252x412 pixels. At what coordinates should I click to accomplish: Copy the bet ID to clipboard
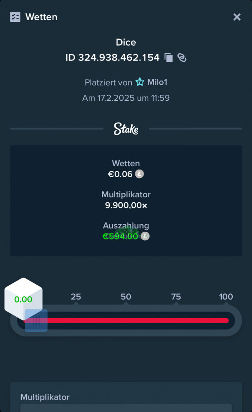pyautogui.click(x=168, y=58)
